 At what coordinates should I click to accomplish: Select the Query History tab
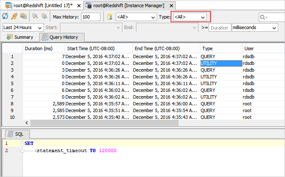coord(62,37)
